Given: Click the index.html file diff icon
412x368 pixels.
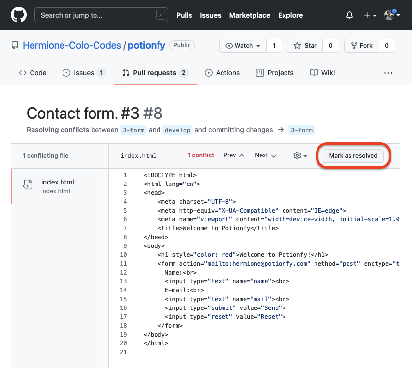Looking at the screenshot, I should [28, 185].
